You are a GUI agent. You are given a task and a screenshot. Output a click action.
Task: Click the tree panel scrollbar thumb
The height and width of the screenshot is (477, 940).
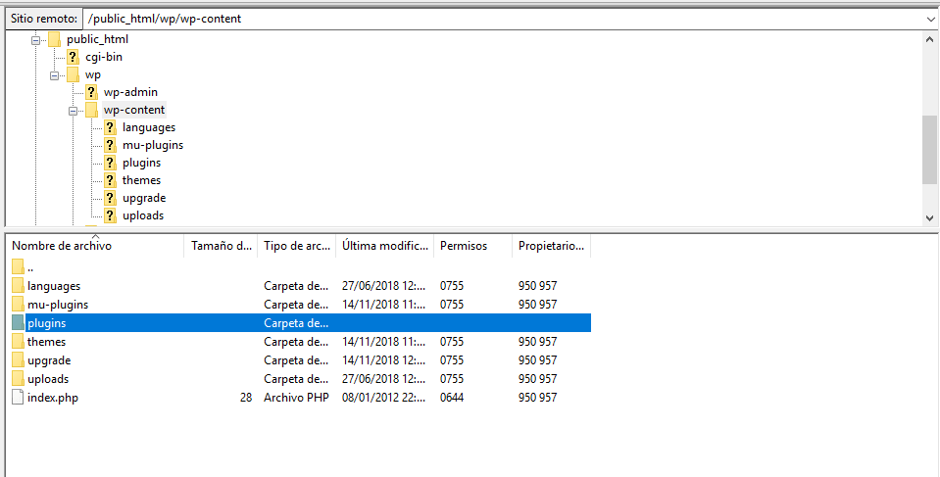(930, 150)
